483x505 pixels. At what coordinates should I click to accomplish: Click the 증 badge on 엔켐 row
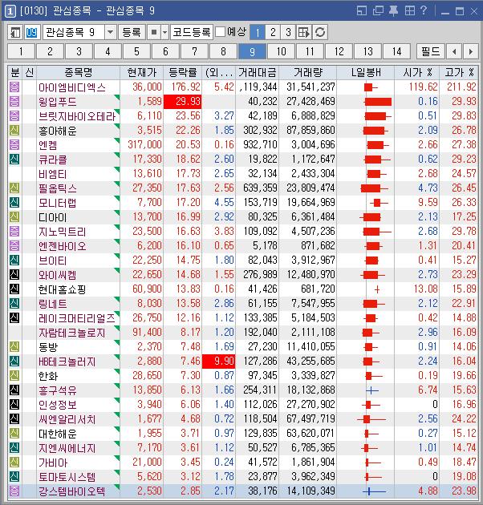14,145
